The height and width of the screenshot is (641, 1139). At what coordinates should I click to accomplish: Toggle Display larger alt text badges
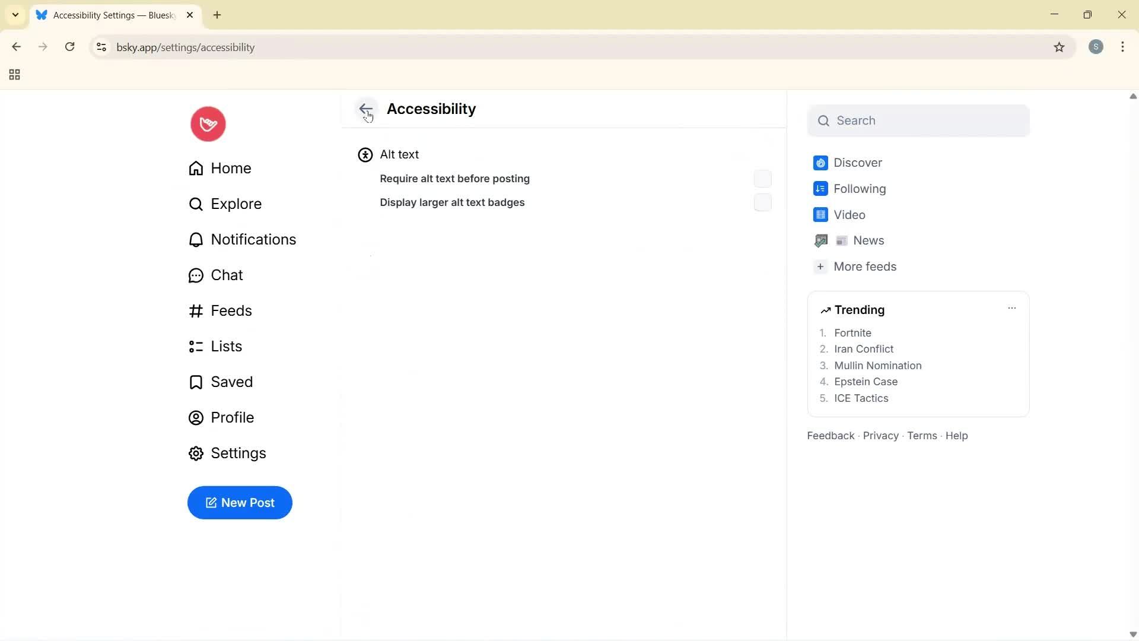[762, 202]
